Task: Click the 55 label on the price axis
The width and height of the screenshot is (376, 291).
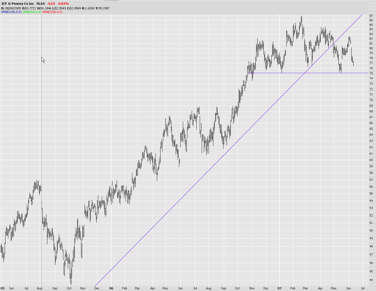Action: click(371, 194)
